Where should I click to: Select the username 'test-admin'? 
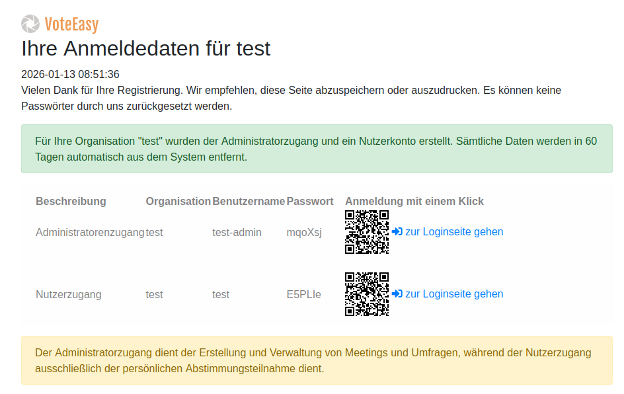235,232
